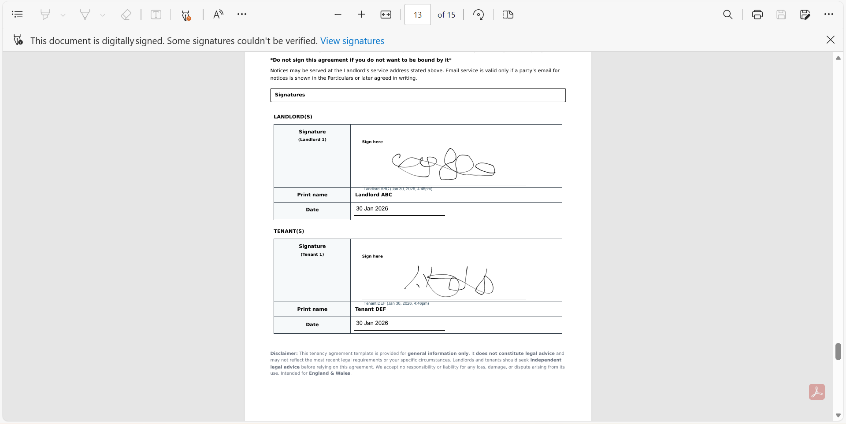Click the scrollbar down arrow
This screenshot has width=846, height=424.
pyautogui.click(x=839, y=415)
